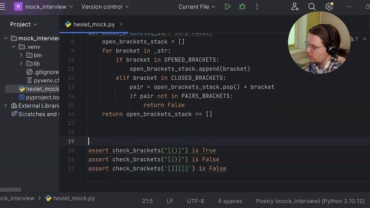The image size is (370, 208).
Task: Expand the lib folder
Action: click(21, 64)
